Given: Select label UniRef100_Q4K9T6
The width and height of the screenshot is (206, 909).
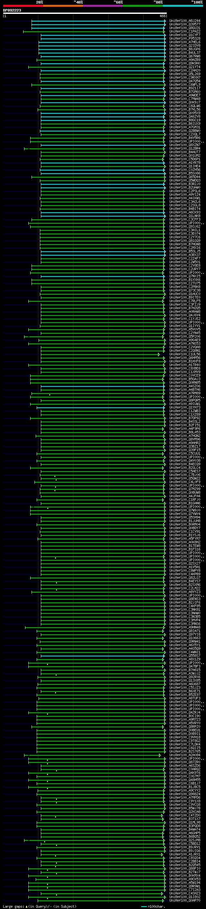Looking at the screenshot, I should 185,772.
